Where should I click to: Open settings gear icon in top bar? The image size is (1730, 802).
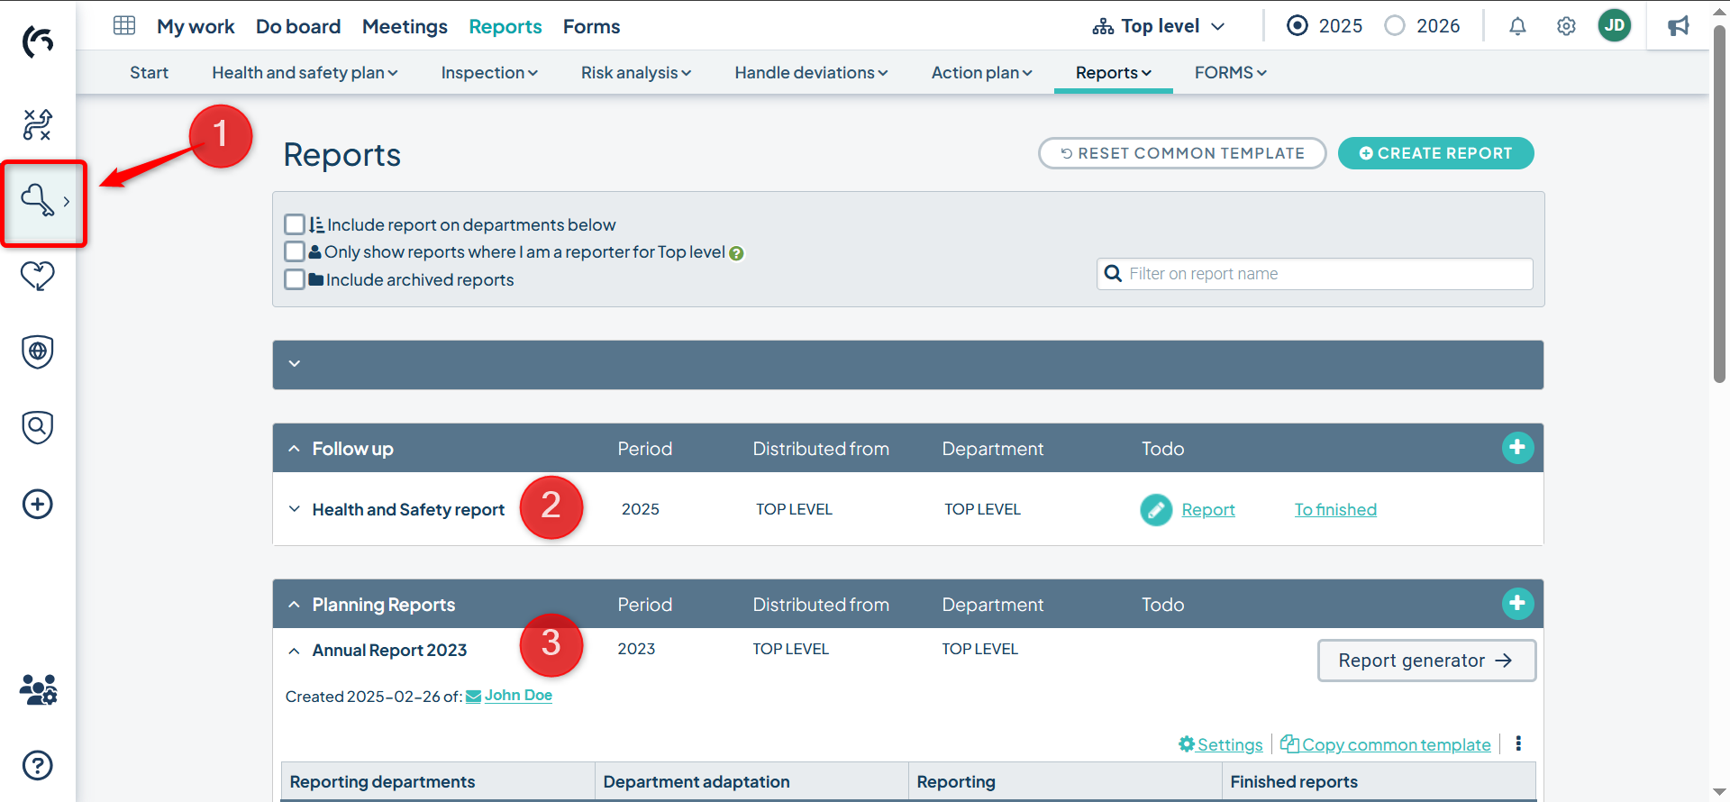[x=1566, y=26]
